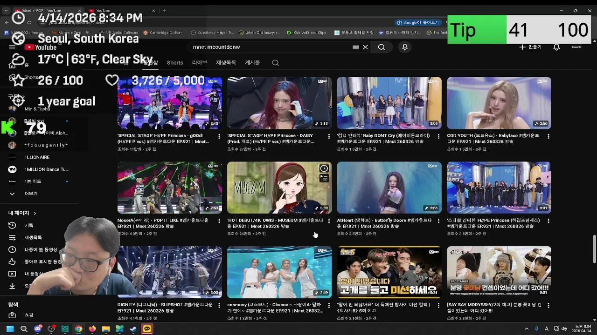Screen dimensions: 597x335
Task: Click the YouTube logo
Action: [x=41, y=47]
